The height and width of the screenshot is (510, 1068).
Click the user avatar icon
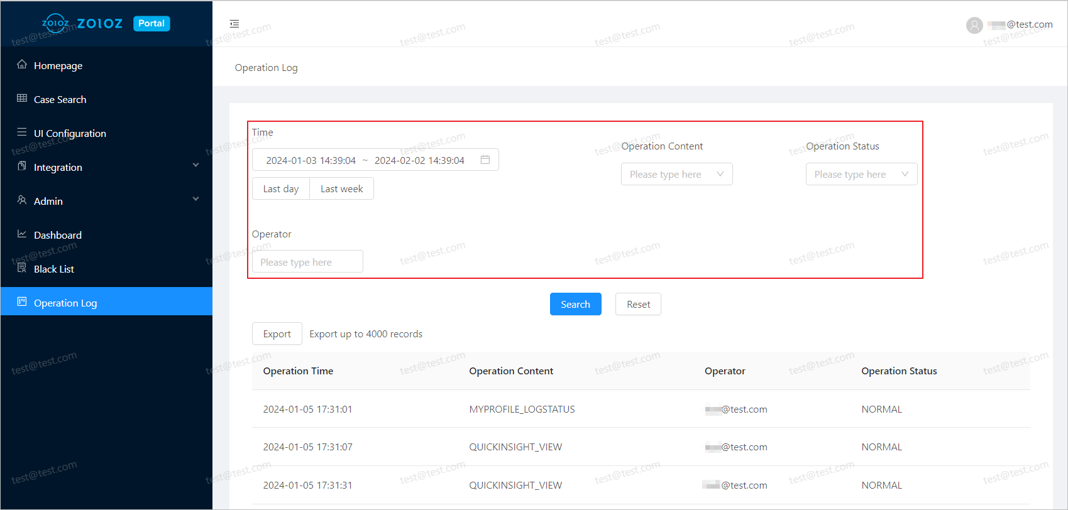tap(974, 25)
